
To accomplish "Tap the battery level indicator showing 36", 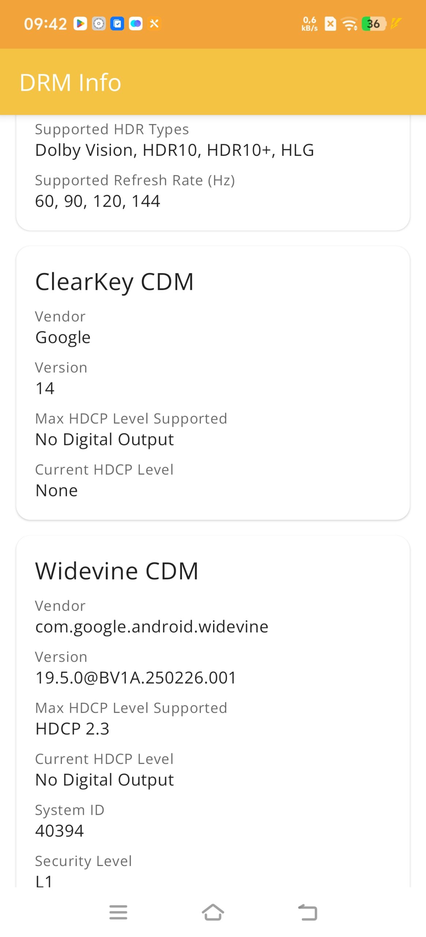I will pos(373,24).
